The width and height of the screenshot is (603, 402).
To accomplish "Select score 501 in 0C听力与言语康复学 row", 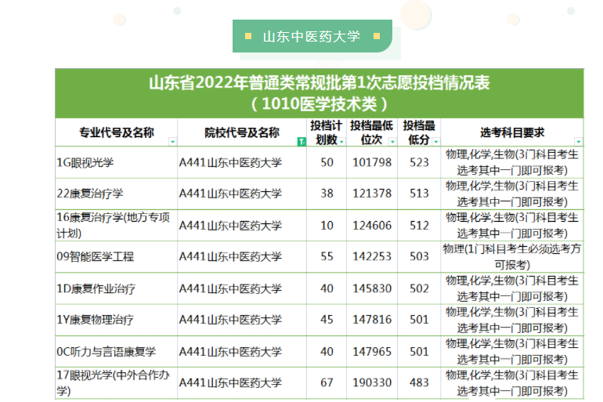I will 419,352.
